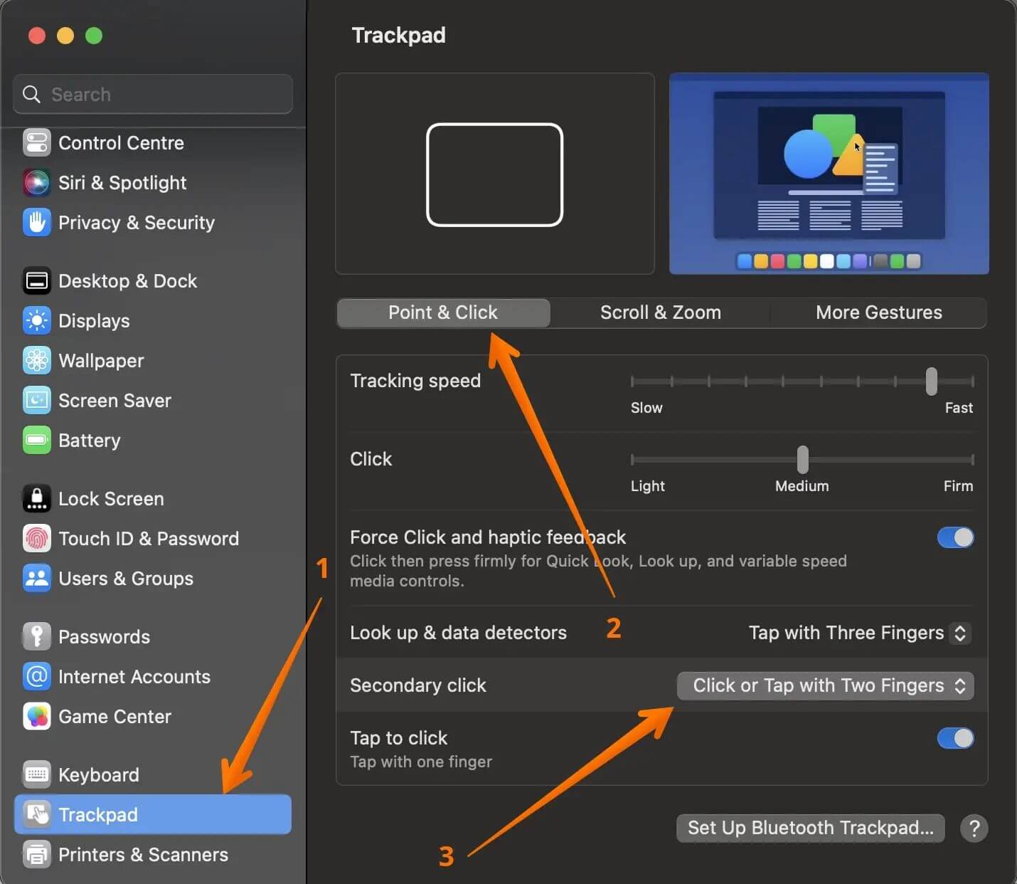Open the More Gestures tab
The height and width of the screenshot is (884, 1017).
point(878,312)
